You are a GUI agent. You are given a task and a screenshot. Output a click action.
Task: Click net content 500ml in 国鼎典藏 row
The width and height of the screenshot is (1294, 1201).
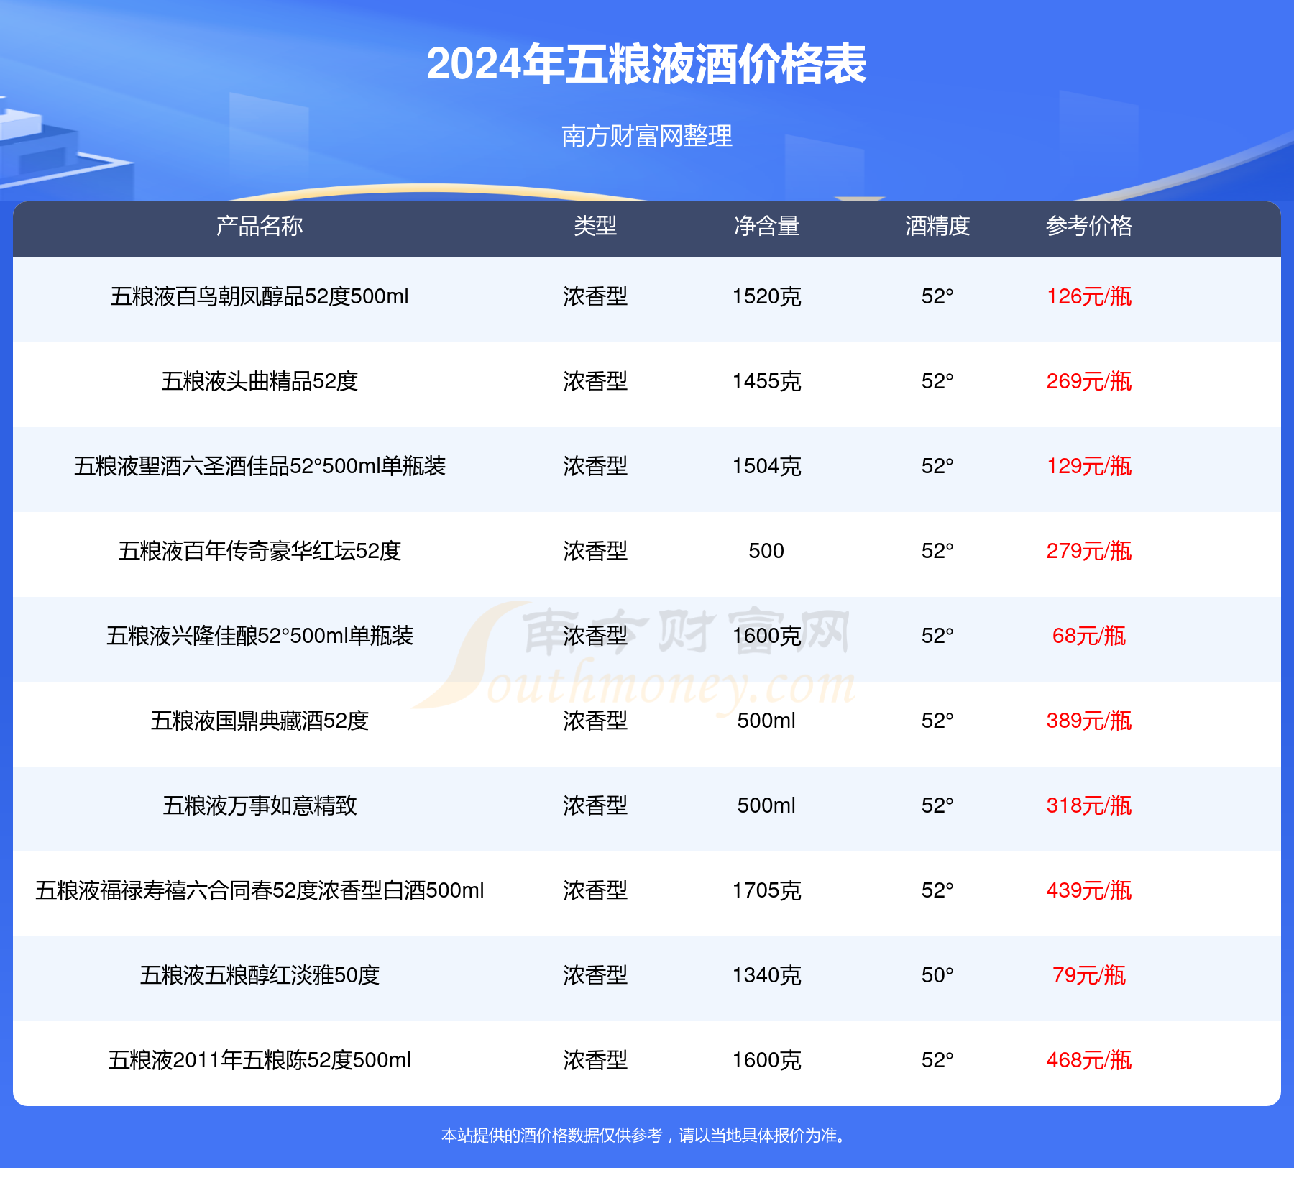[766, 721]
